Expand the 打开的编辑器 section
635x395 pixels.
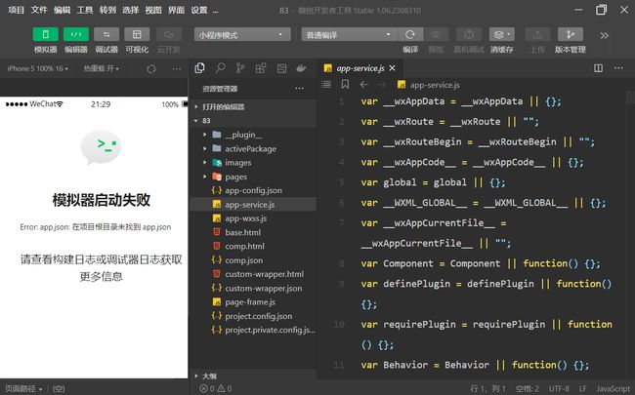click(x=253, y=106)
